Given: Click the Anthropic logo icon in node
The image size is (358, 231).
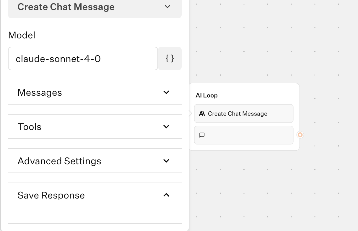Looking at the screenshot, I should tap(202, 114).
